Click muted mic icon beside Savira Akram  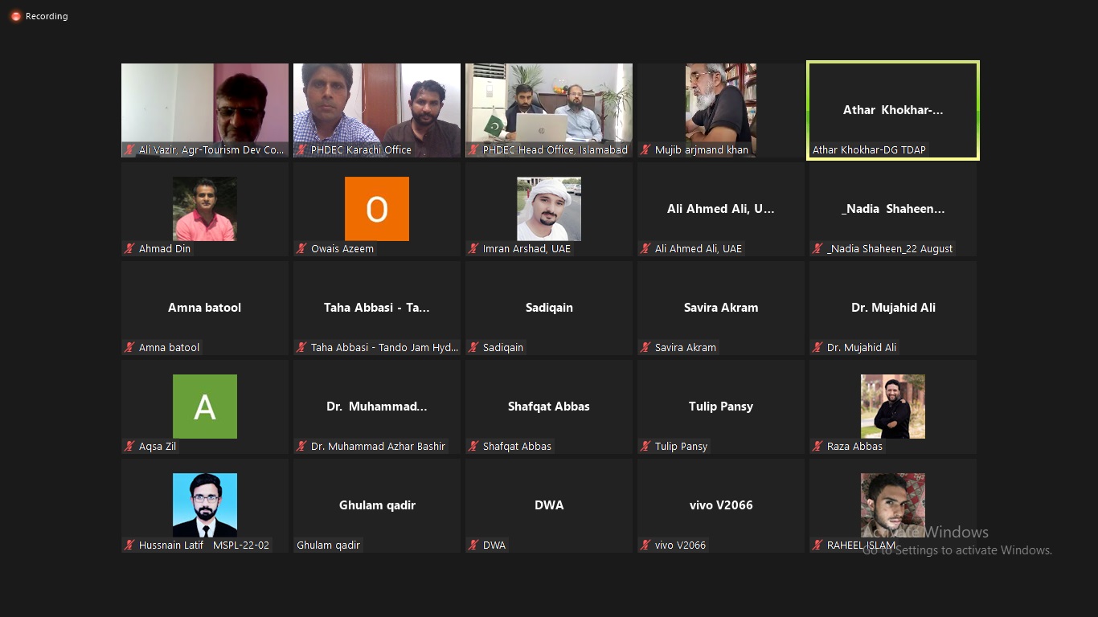click(645, 348)
